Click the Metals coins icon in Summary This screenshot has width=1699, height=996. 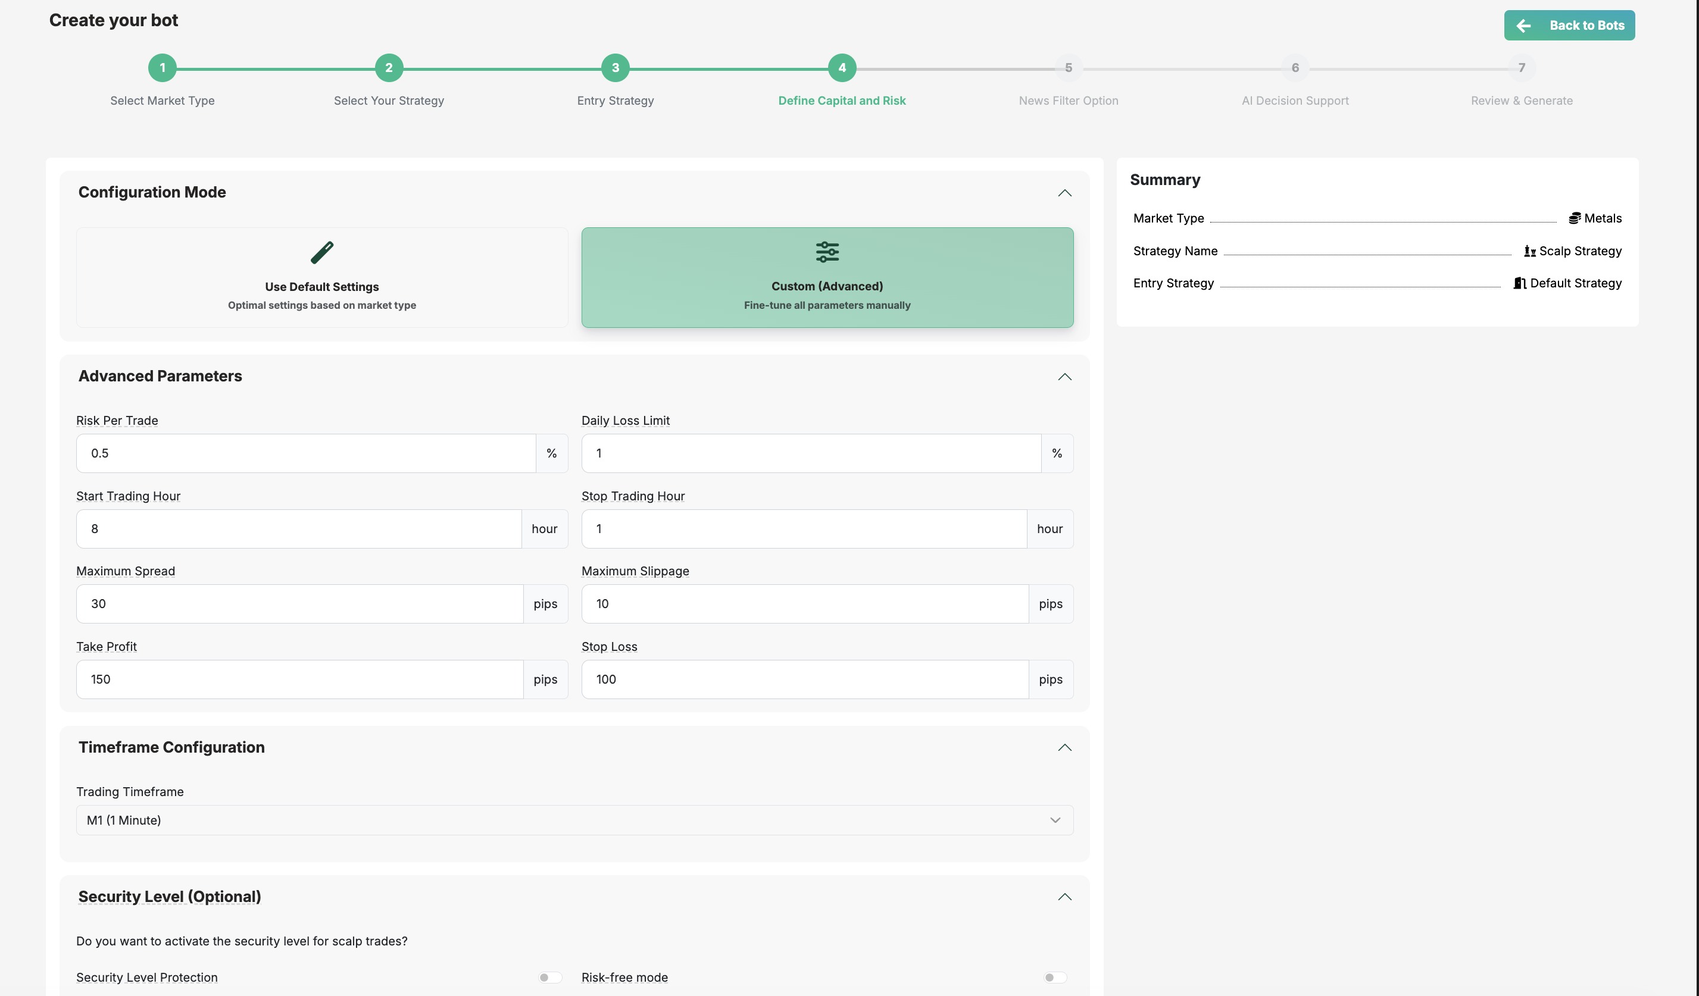(1574, 218)
